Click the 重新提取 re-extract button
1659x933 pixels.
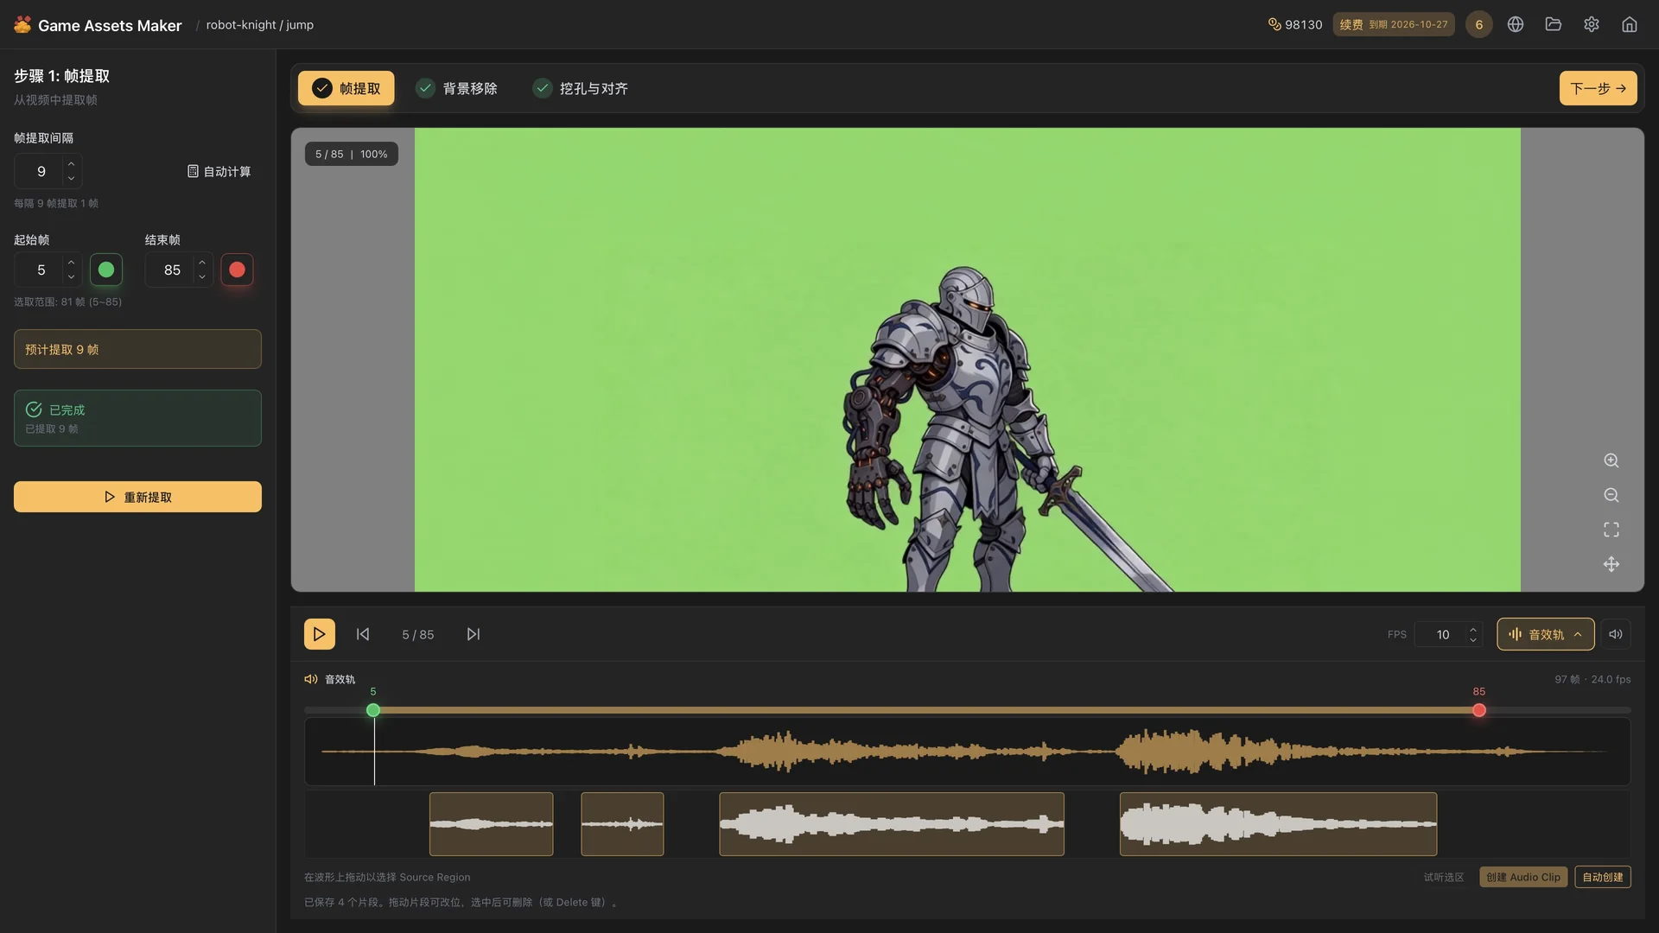click(x=137, y=497)
